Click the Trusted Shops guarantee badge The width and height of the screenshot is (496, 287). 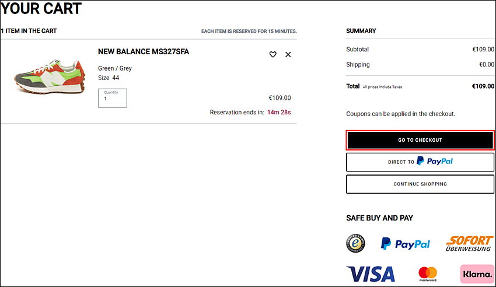coord(355,243)
